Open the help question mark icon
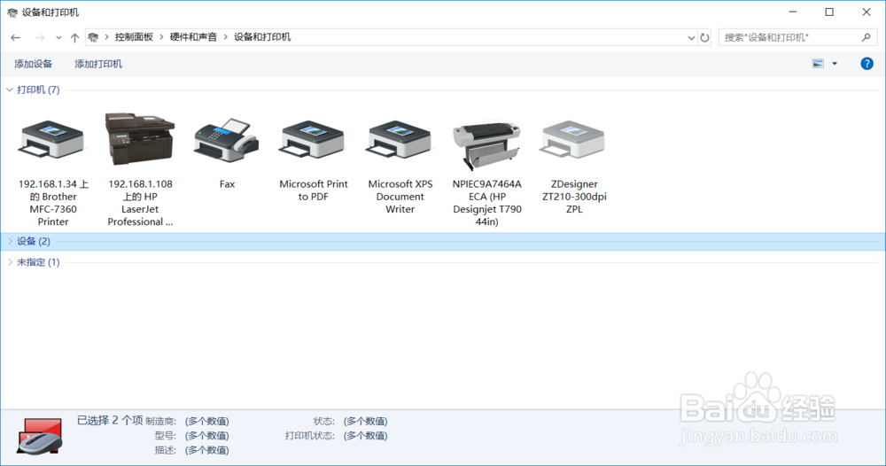 (867, 63)
